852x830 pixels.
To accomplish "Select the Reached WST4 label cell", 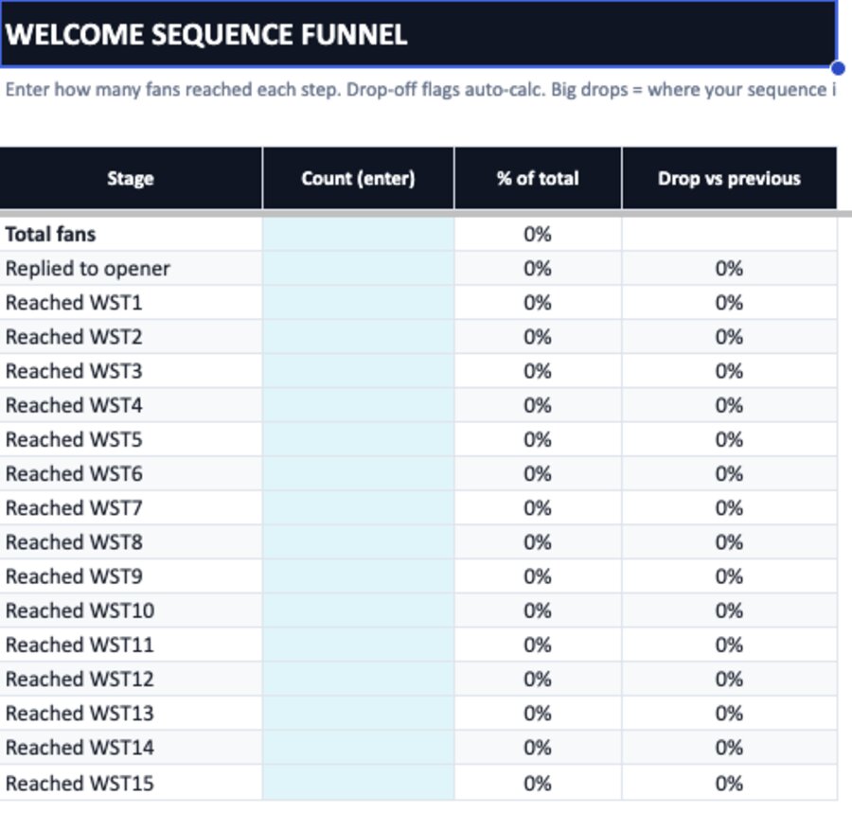I will click(x=131, y=405).
